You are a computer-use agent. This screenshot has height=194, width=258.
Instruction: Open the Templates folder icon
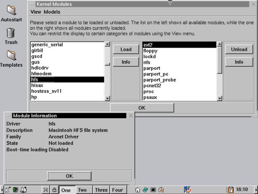coord(11,56)
